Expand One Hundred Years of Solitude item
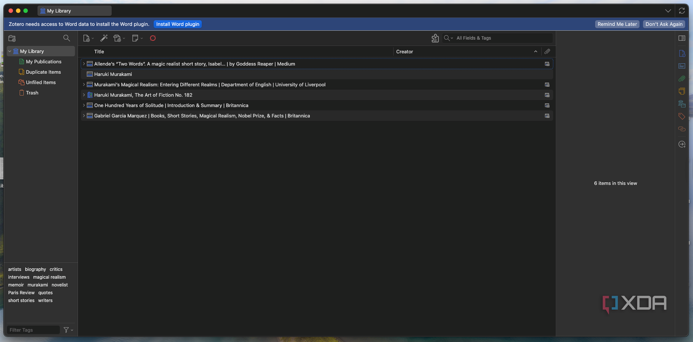Viewport: 693px width, 342px height. 84,105
